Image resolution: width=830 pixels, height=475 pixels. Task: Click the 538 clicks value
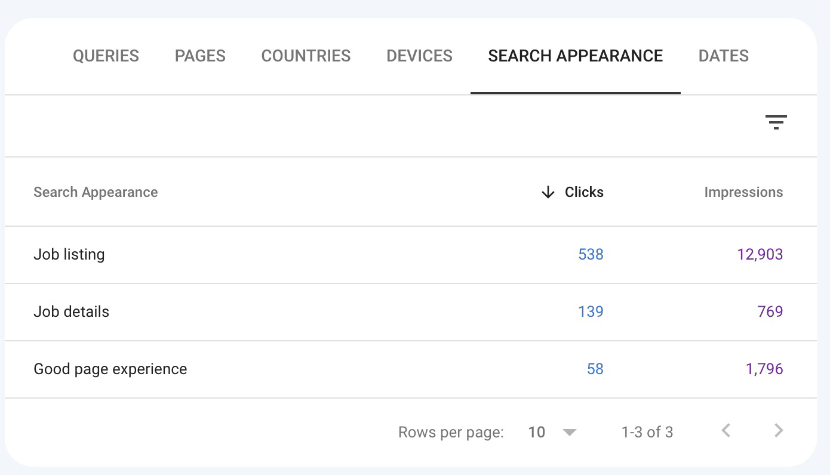coord(591,254)
